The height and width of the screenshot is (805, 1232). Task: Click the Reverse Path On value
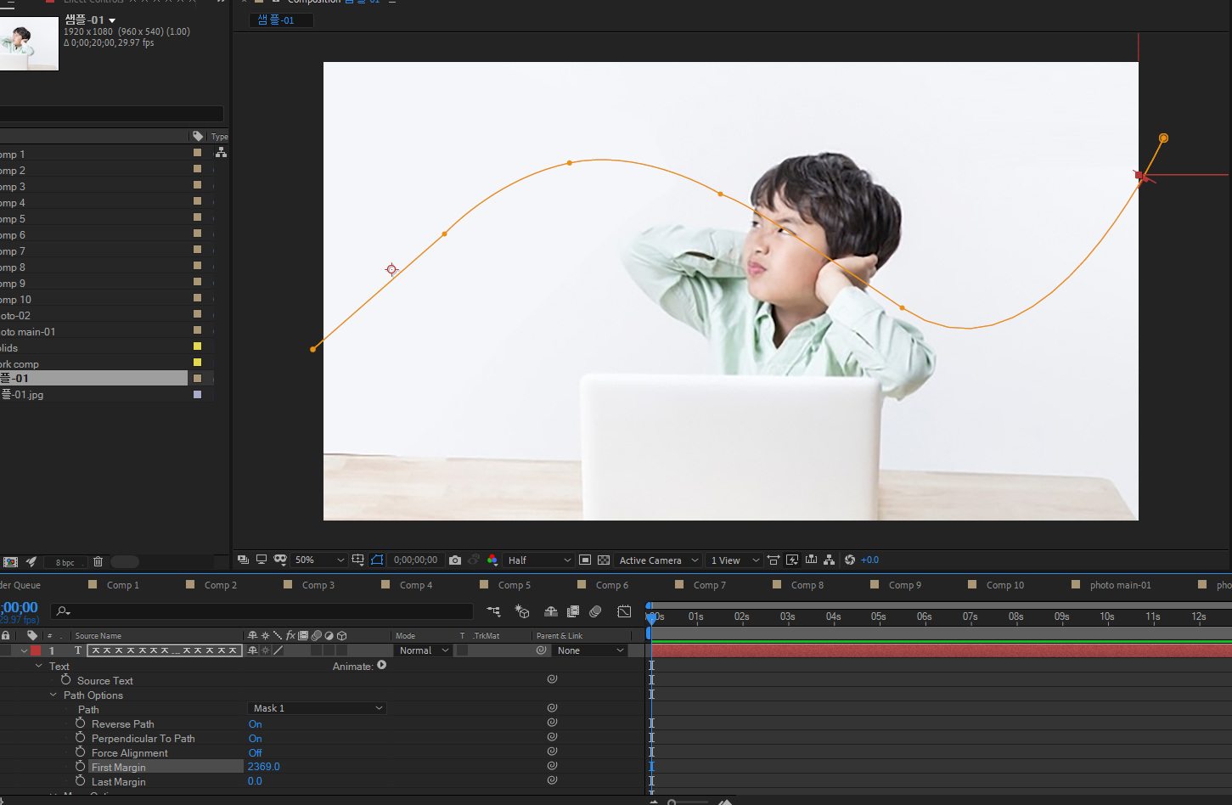pyautogui.click(x=255, y=724)
